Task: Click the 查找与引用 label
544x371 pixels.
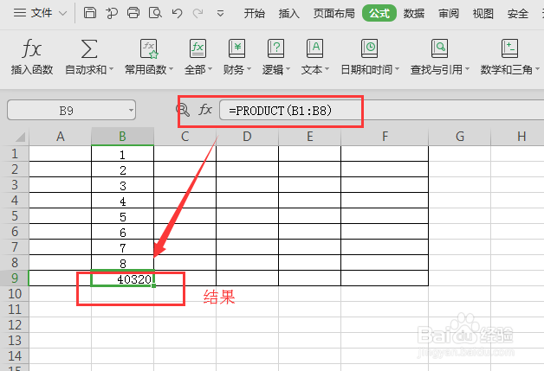Action: point(437,70)
